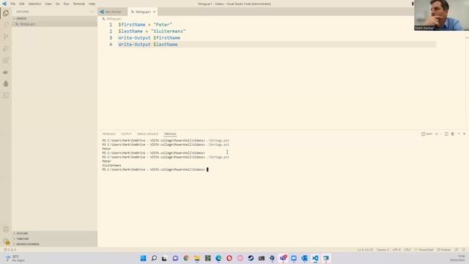Switch to the Get Started tab
Image resolution: width=469 pixels, height=264 pixels.
112,12
